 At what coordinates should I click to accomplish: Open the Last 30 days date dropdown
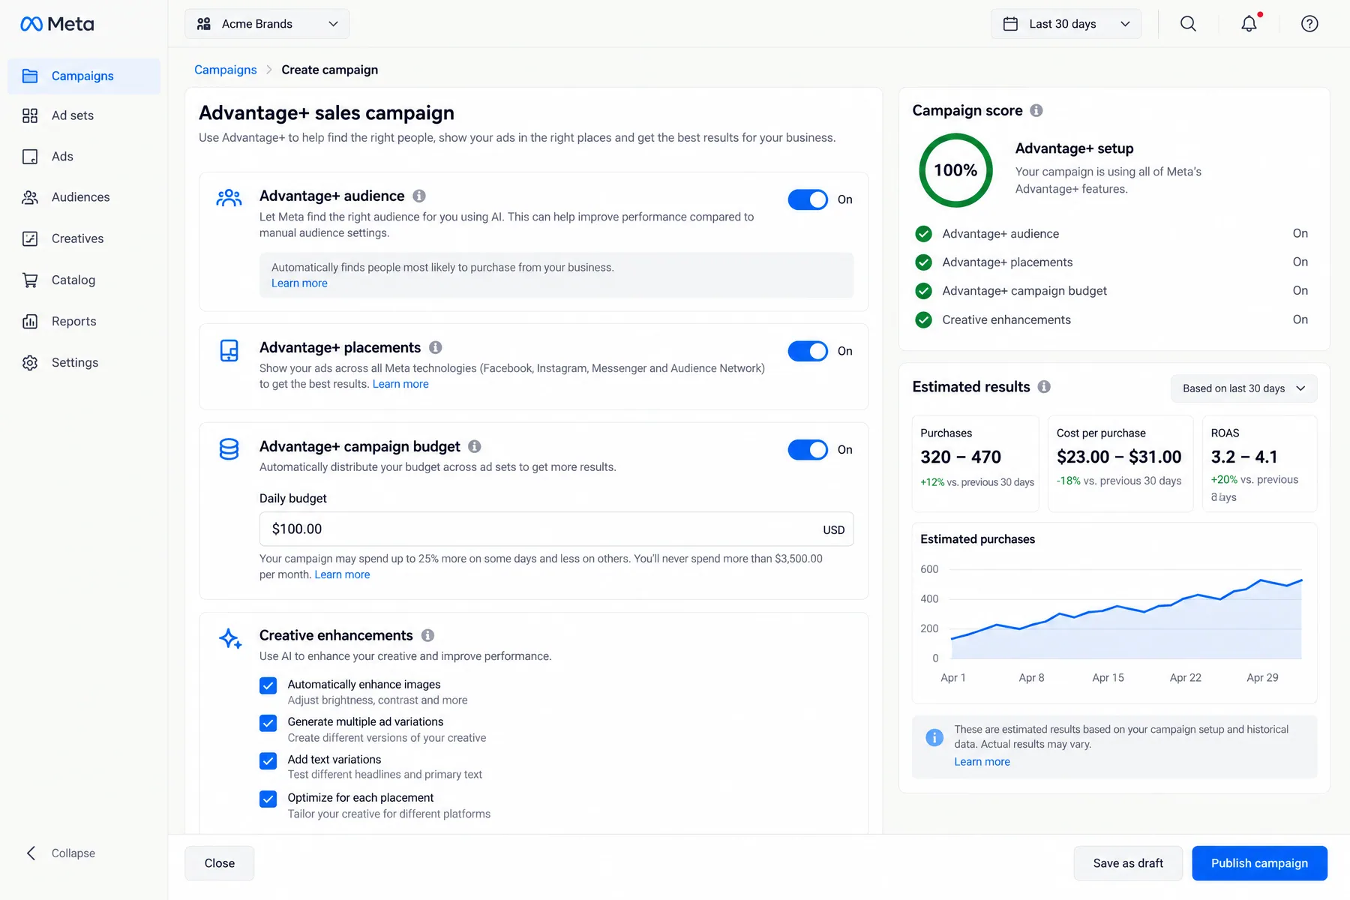pos(1066,24)
